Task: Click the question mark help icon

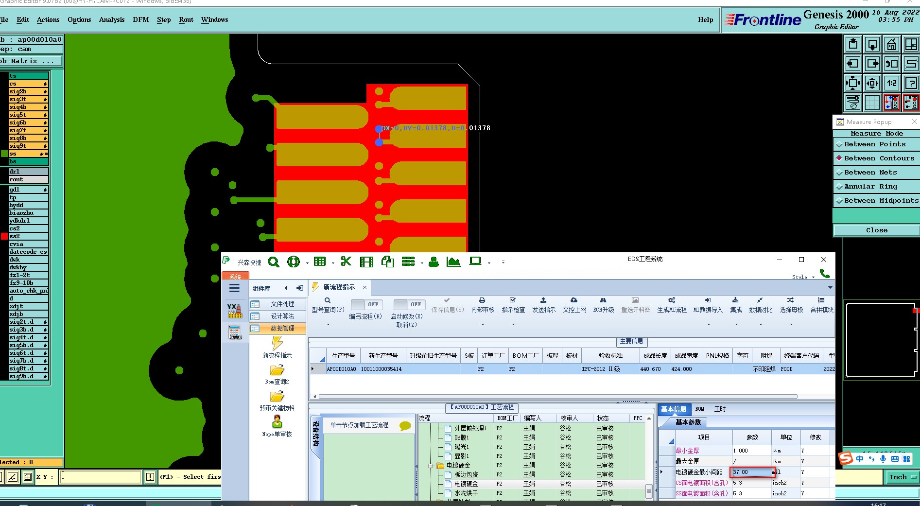Action: 911,83
